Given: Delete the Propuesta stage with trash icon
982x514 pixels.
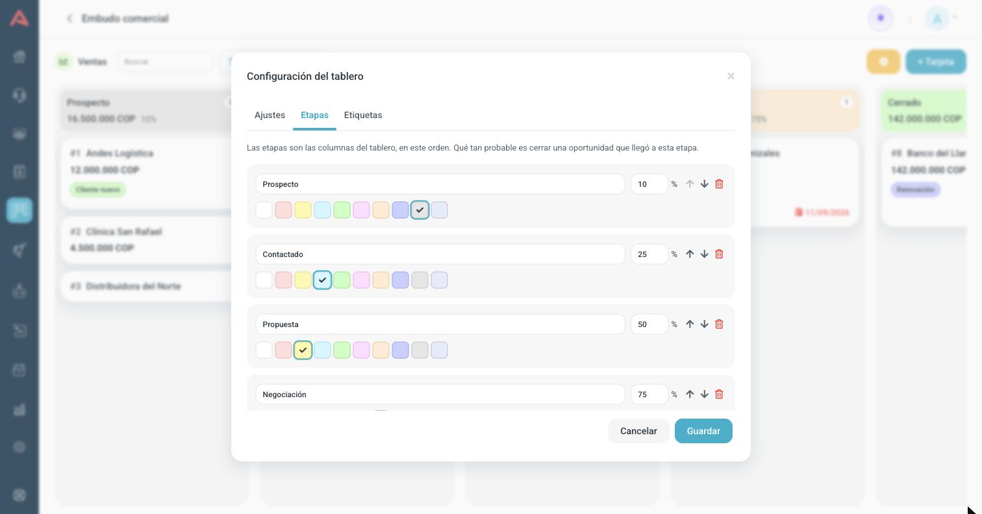Looking at the screenshot, I should [719, 324].
